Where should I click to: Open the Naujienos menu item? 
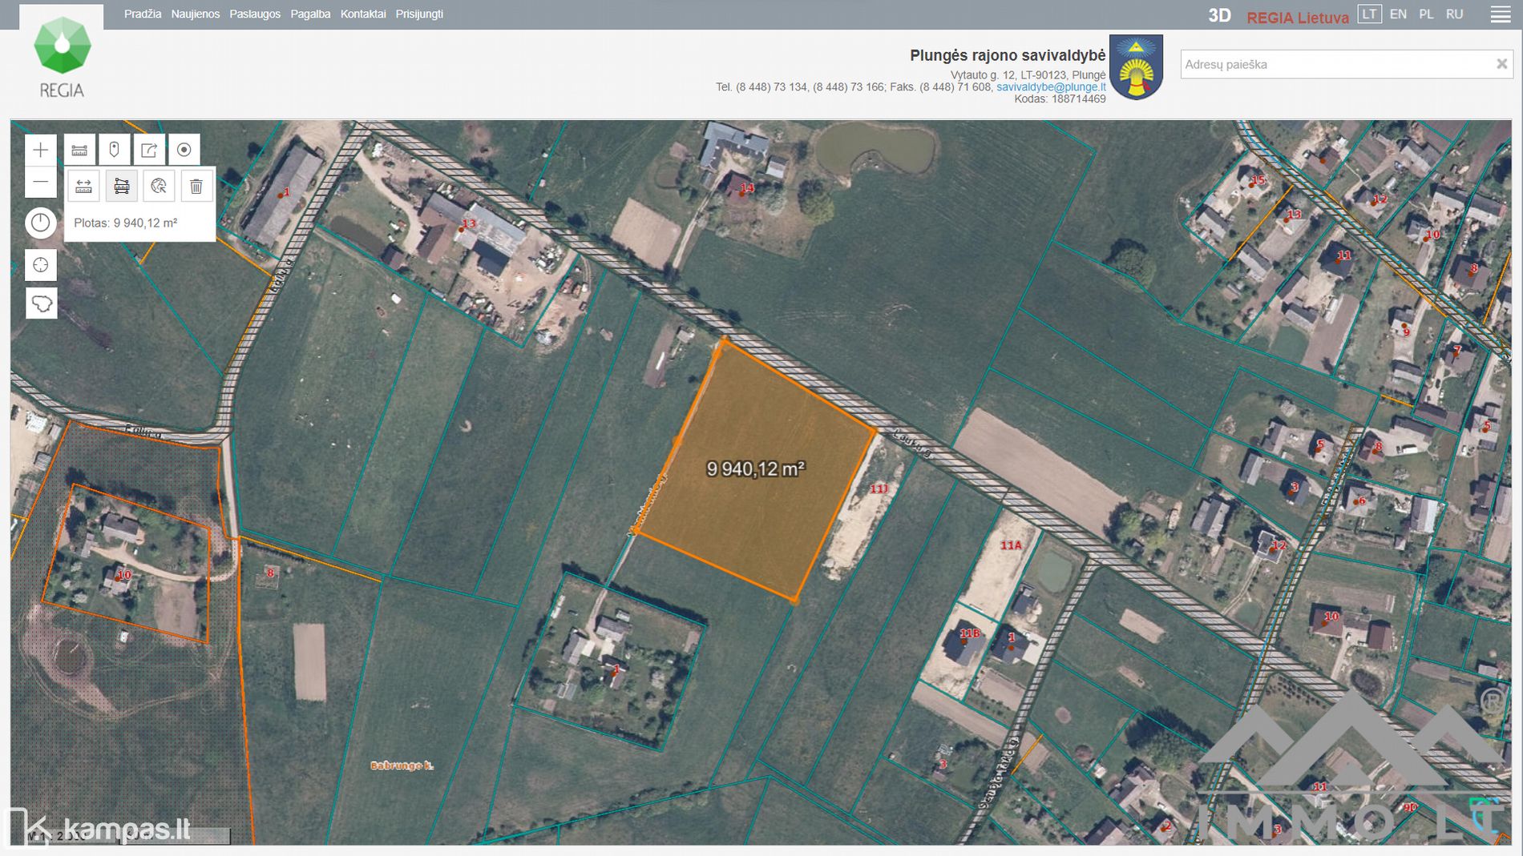click(x=195, y=14)
